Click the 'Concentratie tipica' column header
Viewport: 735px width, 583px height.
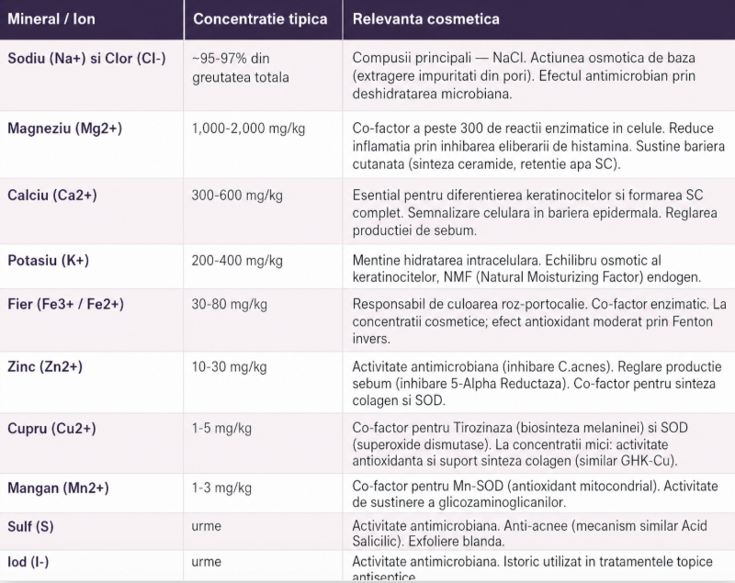[260, 19]
